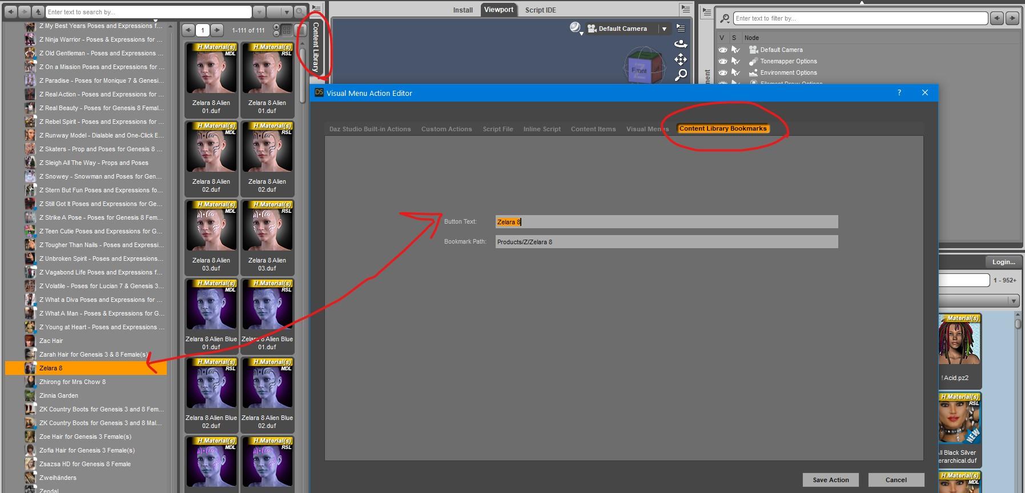Go back in Content Library navigation
Viewport: 1025px width, 493px height.
10,11
